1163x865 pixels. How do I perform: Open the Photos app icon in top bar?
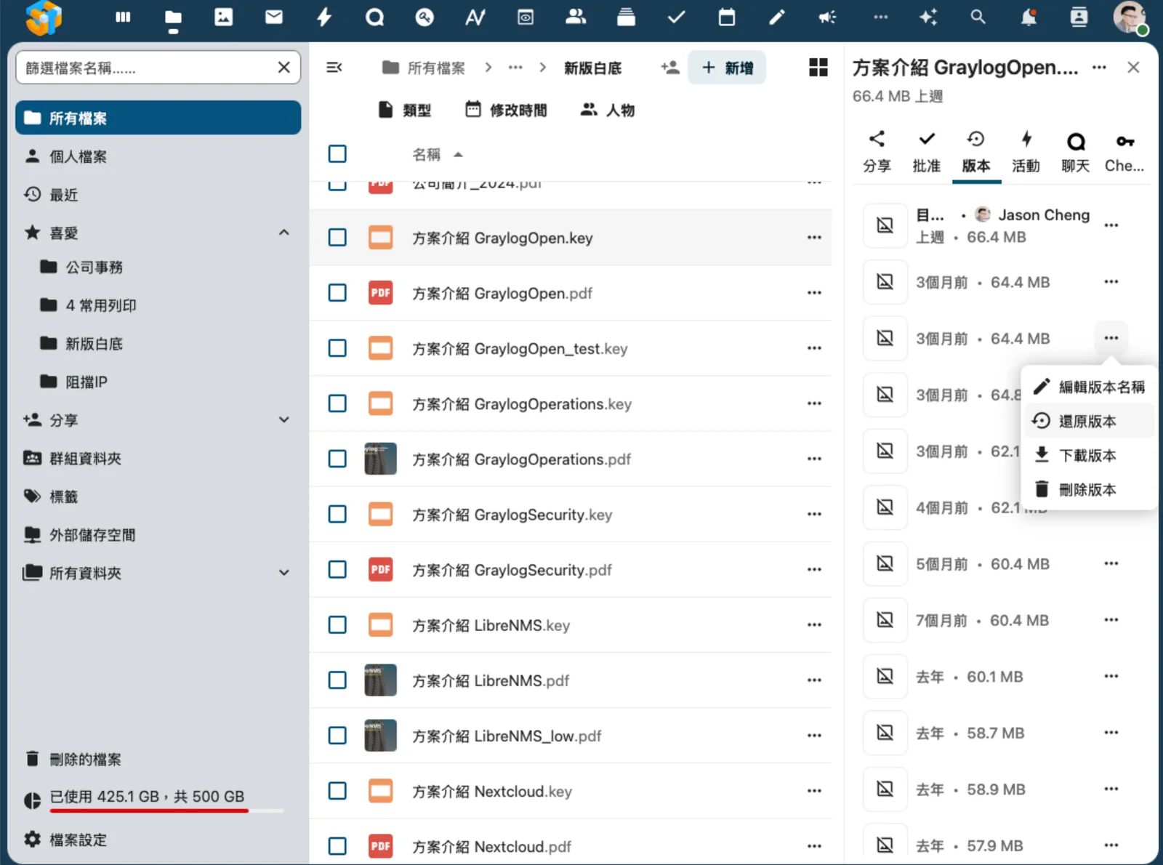[224, 17]
